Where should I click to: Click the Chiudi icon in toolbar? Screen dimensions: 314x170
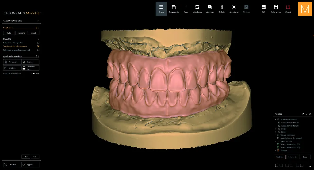pos(288,9)
